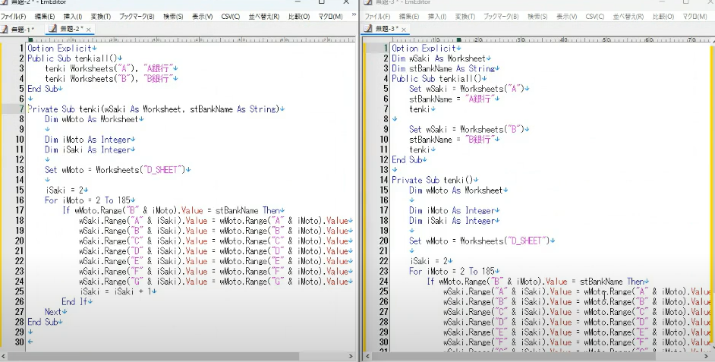Open 並べ替え(R) menu in right window
This screenshot has height=362, width=715.
tap(629, 16)
